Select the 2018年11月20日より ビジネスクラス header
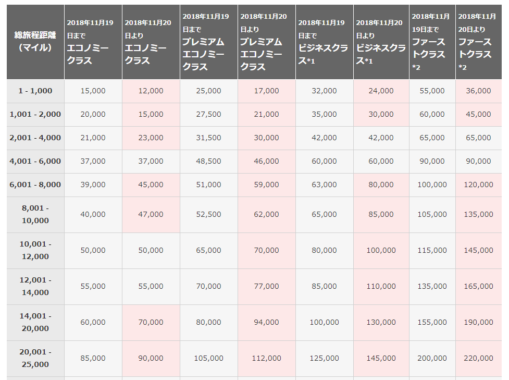 pos(381,42)
